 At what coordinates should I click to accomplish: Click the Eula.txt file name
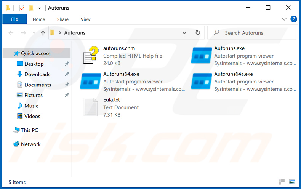click(112, 100)
